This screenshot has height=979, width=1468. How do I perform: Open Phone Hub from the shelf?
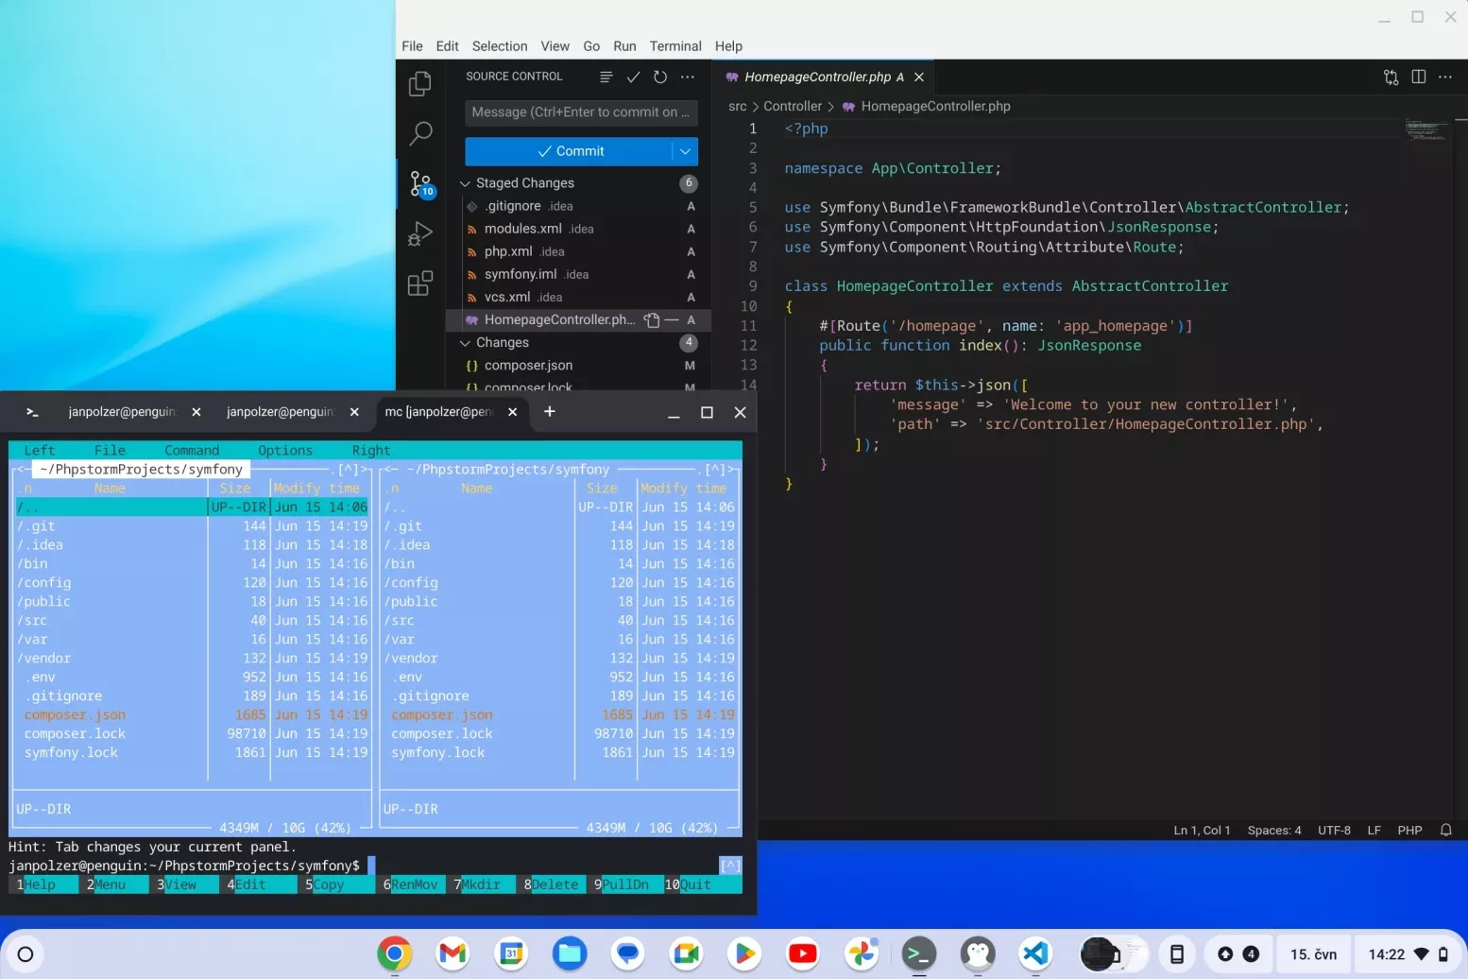pos(1177,954)
